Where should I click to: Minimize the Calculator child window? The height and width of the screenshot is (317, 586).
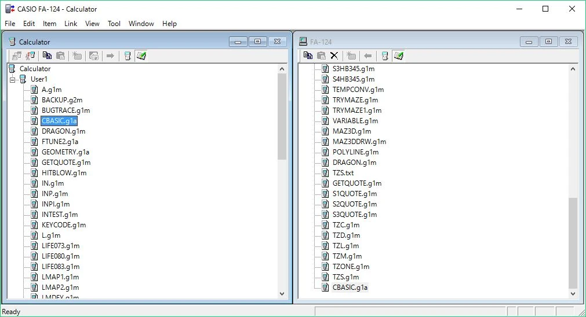pyautogui.click(x=238, y=42)
